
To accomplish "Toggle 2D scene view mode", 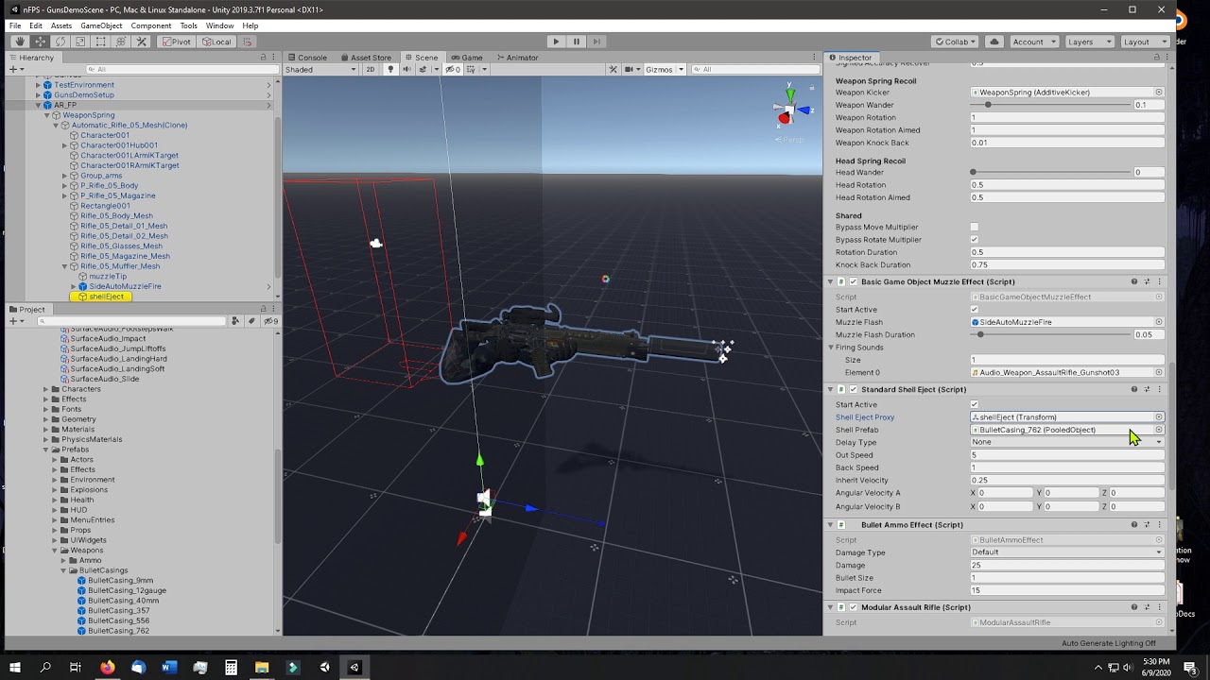I will pos(371,69).
